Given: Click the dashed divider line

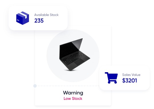Looking at the screenshot, I should pyautogui.click(x=68, y=86).
